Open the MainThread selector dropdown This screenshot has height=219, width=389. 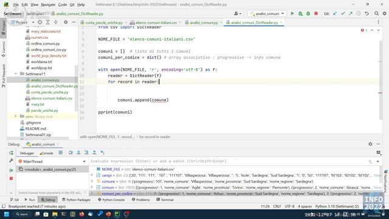pos(52,161)
